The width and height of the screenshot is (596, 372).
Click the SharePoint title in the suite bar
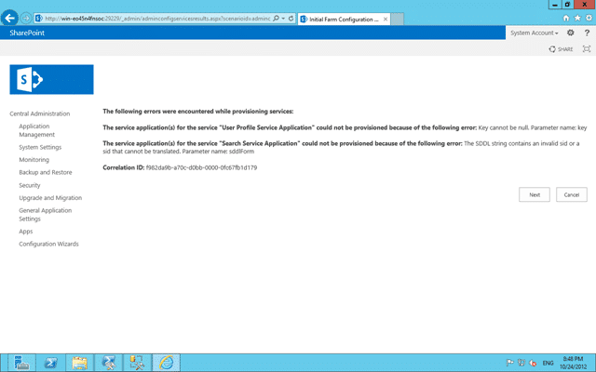(x=27, y=33)
